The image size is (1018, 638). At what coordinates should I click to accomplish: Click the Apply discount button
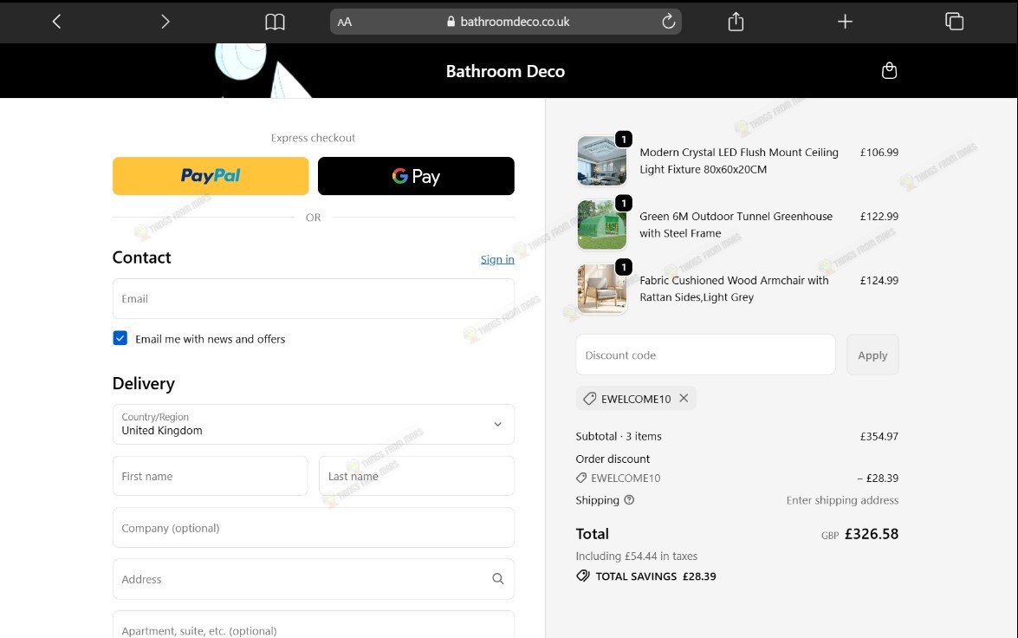pos(872,355)
